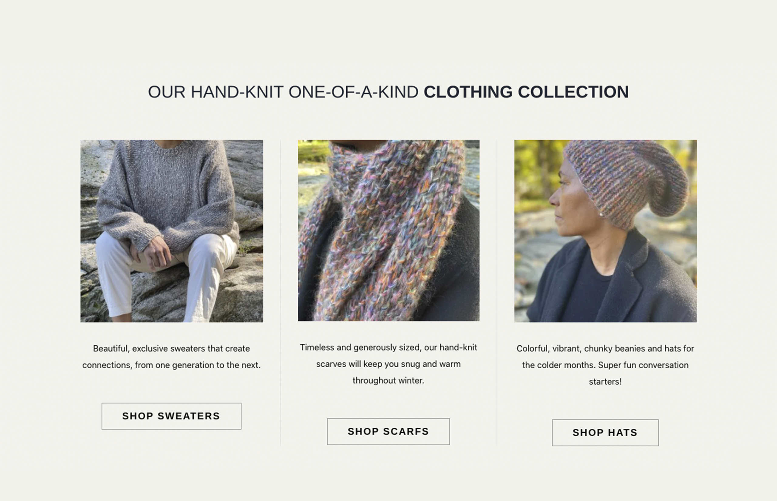Screen dimensions: 777x501
Task: Click the knit beanie on the woman's head
Action: pos(627,182)
